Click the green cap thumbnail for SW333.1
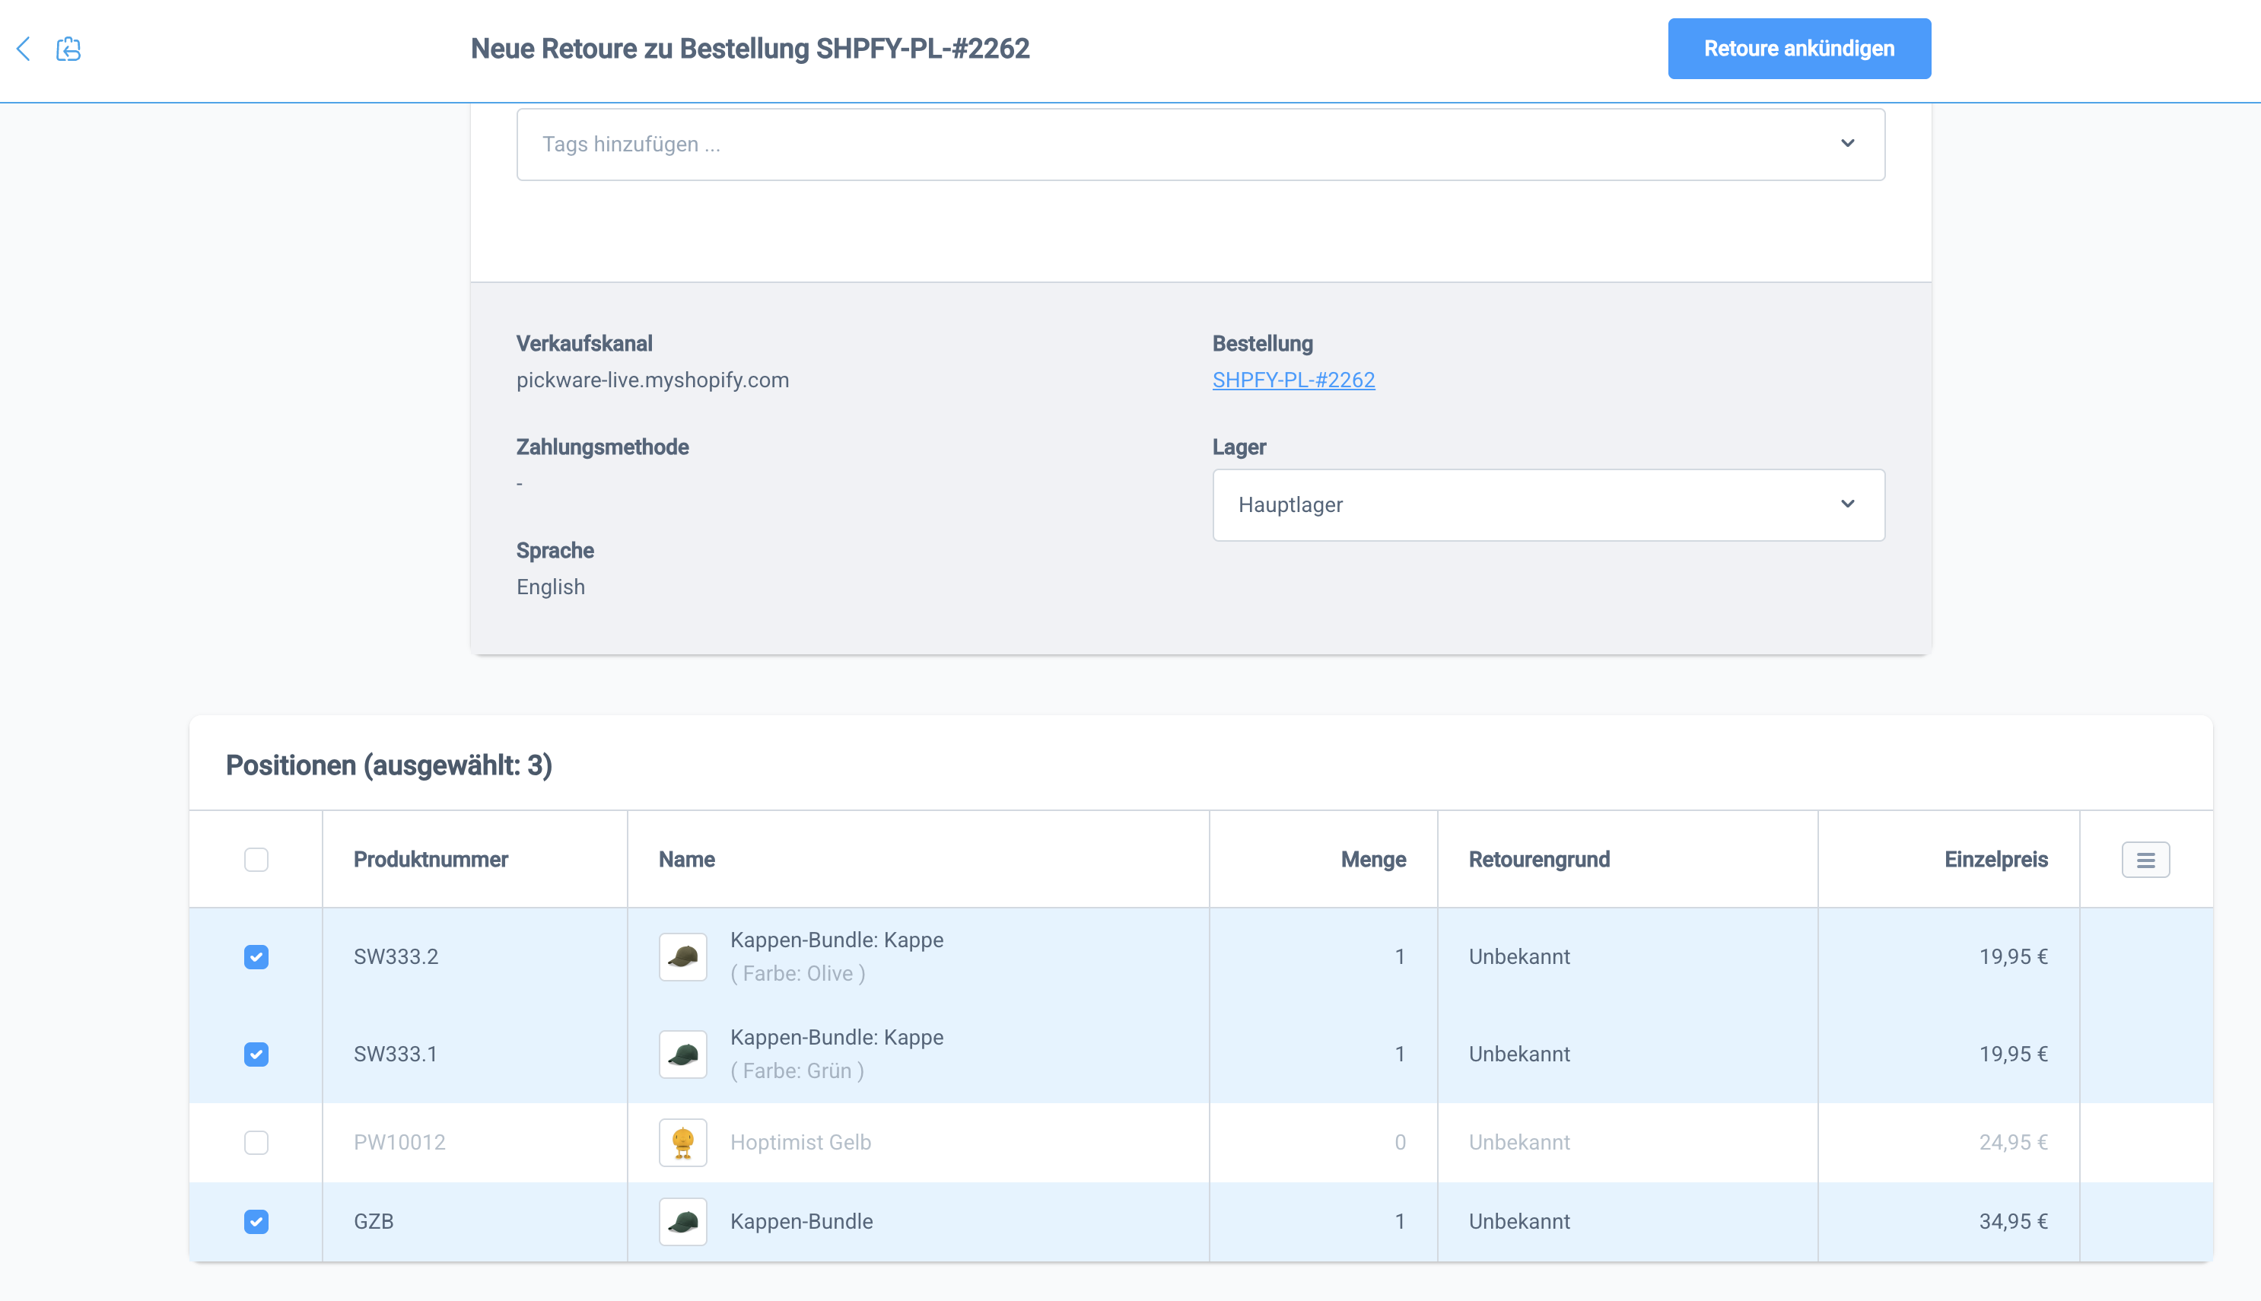2261x1301 pixels. [x=682, y=1054]
